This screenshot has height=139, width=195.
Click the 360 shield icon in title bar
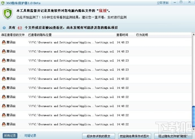(x=3, y=3)
